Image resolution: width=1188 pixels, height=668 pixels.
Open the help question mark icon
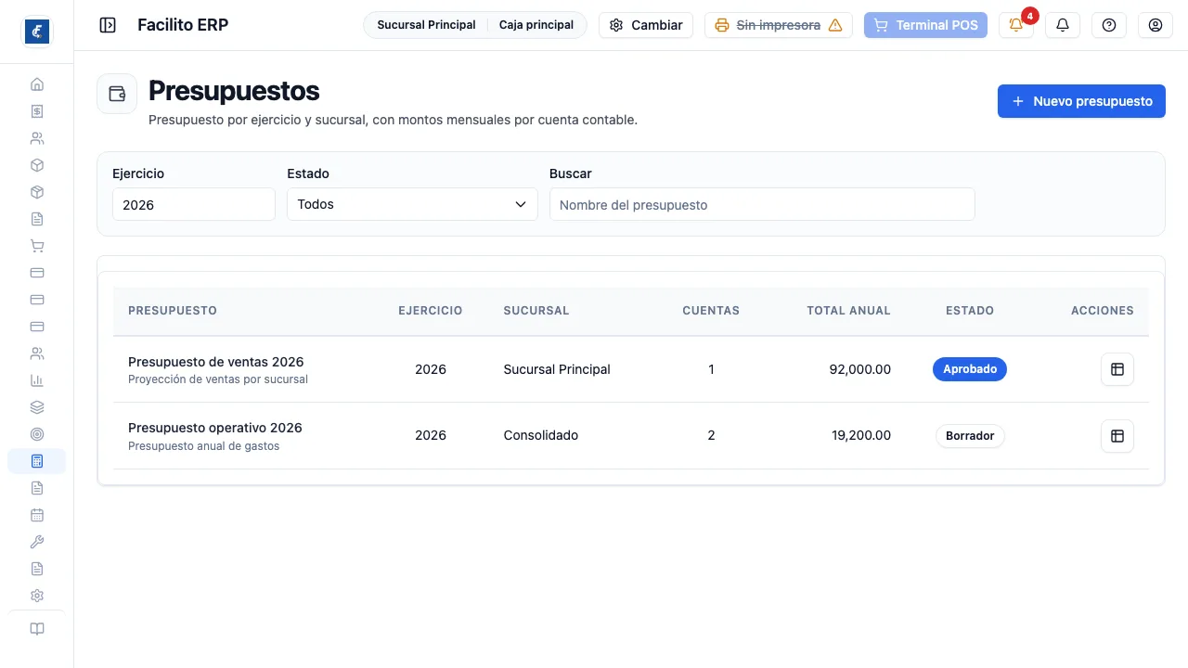(x=1109, y=25)
